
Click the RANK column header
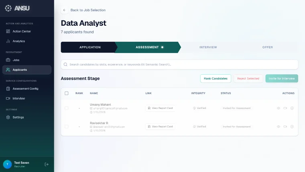(79, 93)
